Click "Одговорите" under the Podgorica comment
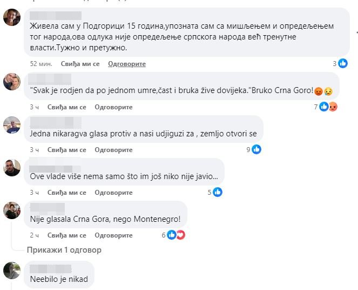The width and height of the screenshot is (358, 290). (x=127, y=64)
